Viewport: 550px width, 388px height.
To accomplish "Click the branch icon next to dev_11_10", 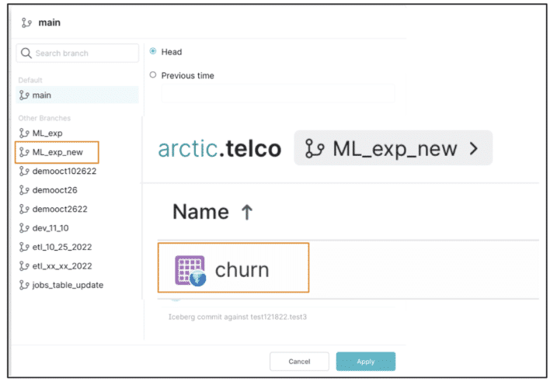I will click(x=24, y=228).
